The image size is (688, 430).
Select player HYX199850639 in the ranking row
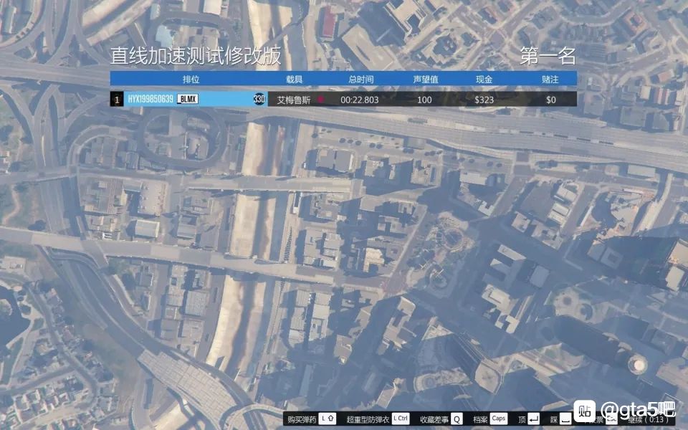pos(150,99)
